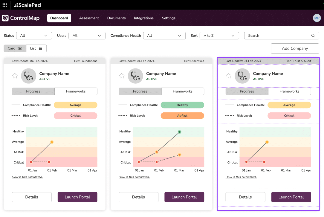Image resolution: width=324 pixels, height=217 pixels.
Task: Switch the second card to Frameworks view
Action: point(183,91)
